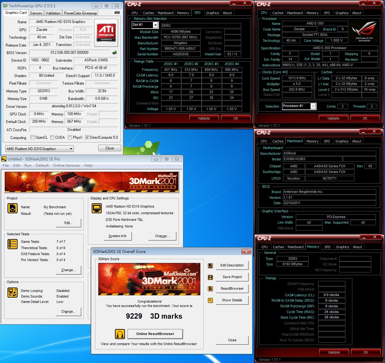Open the Run menu in 3DMark2001
This screenshot has height=363, width=385.
(28, 165)
